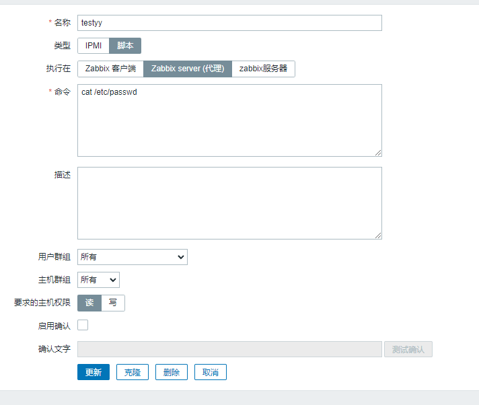Enable the 启用确认 checkbox

(83, 326)
